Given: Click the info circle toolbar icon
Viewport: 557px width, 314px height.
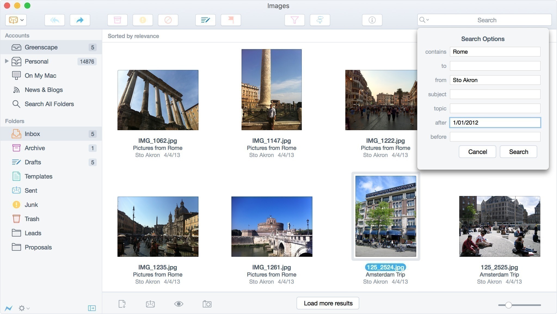Looking at the screenshot, I should click(372, 20).
